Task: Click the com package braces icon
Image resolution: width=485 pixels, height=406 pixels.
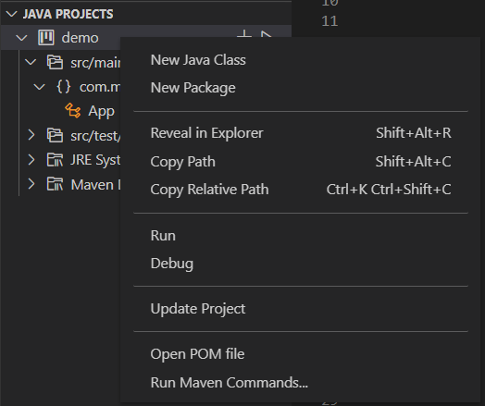Action: coord(64,87)
